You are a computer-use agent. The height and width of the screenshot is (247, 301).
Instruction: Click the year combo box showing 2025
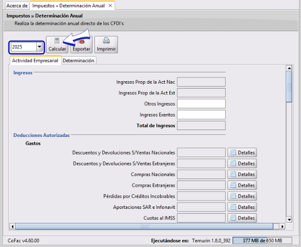[x=27, y=47]
